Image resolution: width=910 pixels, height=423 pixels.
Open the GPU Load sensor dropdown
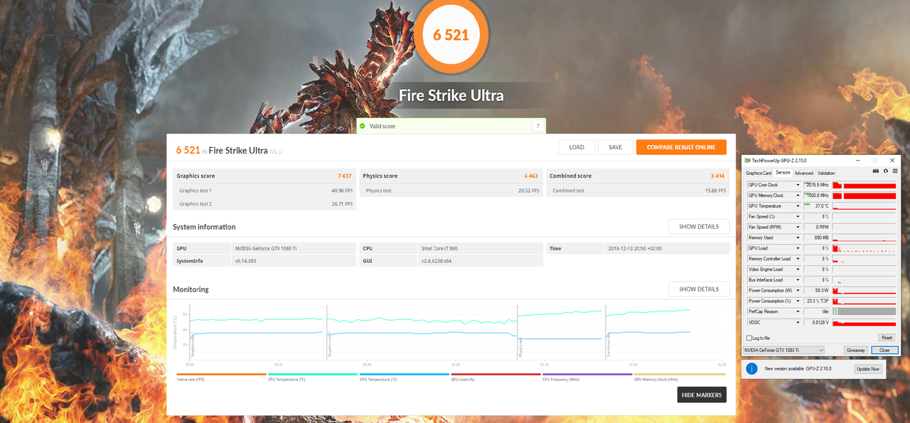pyautogui.click(x=798, y=248)
